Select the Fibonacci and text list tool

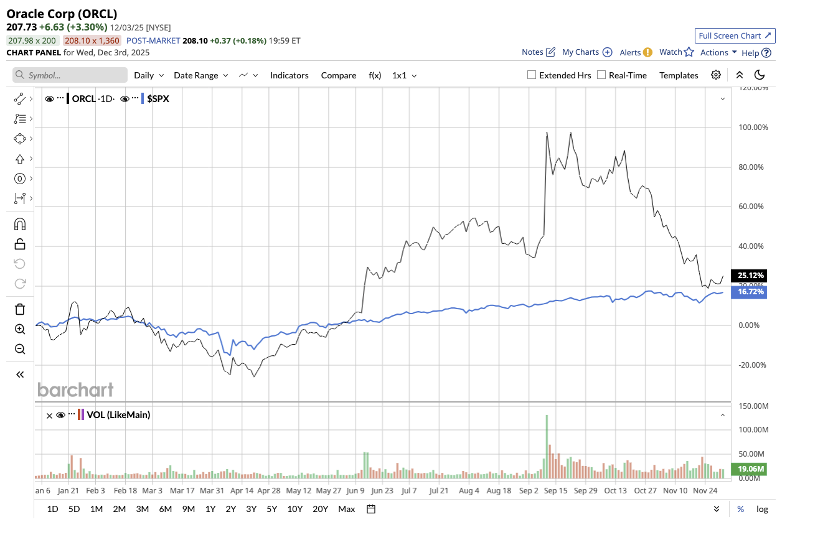pos(20,118)
